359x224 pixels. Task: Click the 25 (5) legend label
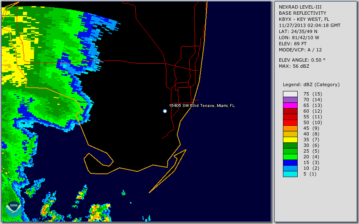312,151
